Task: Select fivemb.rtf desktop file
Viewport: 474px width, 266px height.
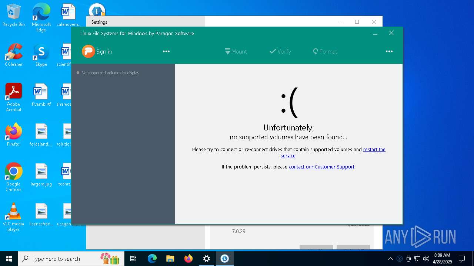Action: pyautogui.click(x=41, y=95)
